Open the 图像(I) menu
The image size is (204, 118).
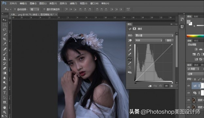tap(33, 4)
